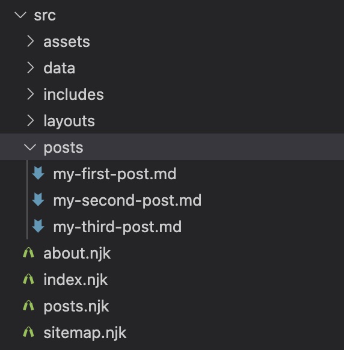344x350 pixels.
Task: Select the layouts folder label
Action: click(x=69, y=121)
